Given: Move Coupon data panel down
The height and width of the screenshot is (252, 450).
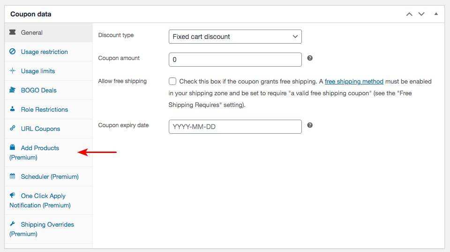Looking at the screenshot, I should (421, 14).
